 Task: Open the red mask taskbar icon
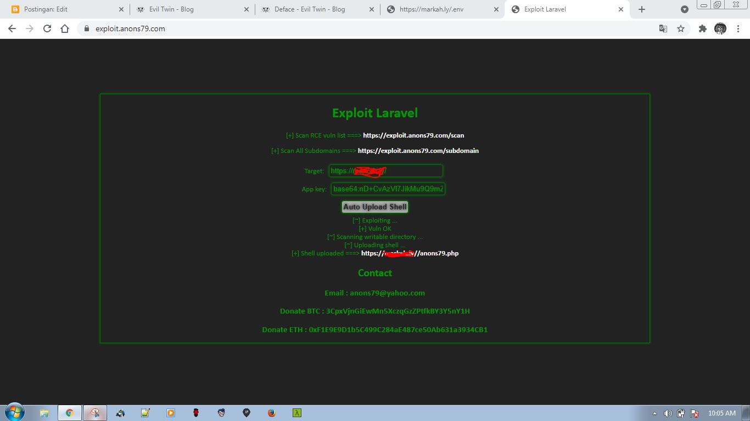pyautogui.click(x=196, y=413)
